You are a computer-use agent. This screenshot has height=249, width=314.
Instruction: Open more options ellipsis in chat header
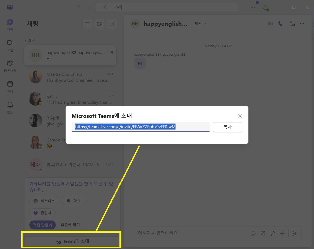pyautogui.click(x=302, y=24)
